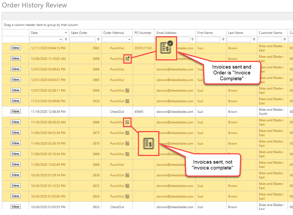Click invoice icon on sales order 3873
Viewport: 293px width, 215px height.
(127, 133)
